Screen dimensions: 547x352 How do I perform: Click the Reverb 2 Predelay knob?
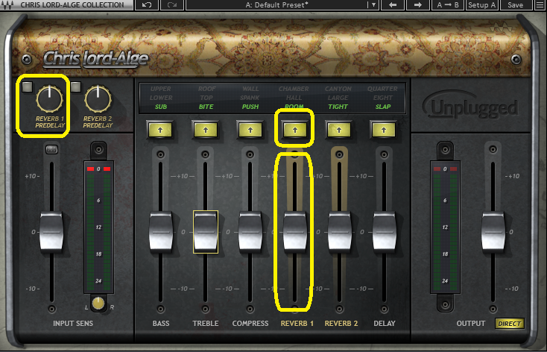(97, 97)
